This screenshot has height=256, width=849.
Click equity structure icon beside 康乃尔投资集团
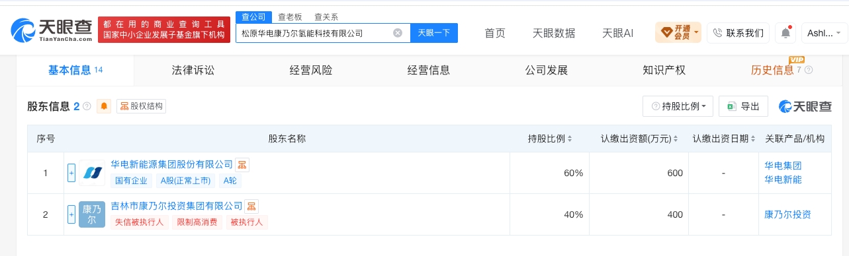pos(251,206)
